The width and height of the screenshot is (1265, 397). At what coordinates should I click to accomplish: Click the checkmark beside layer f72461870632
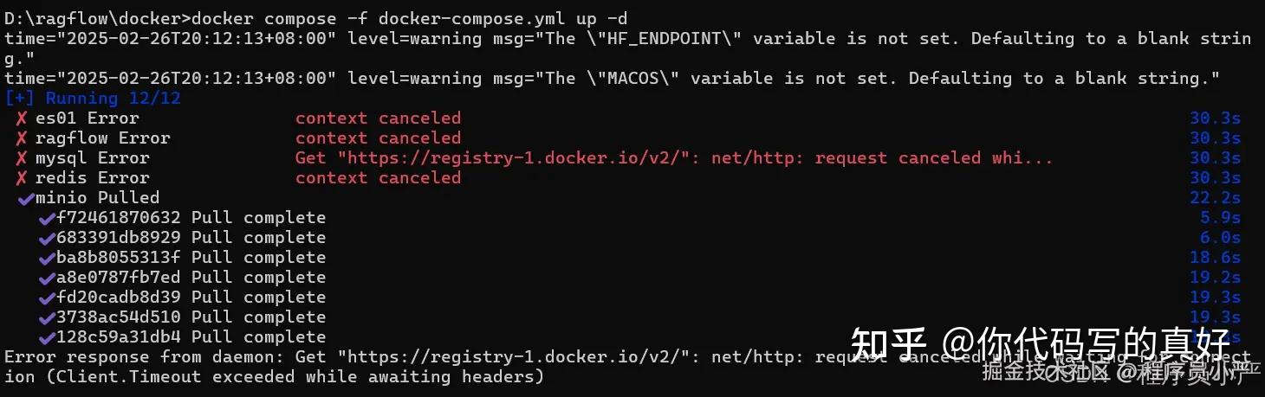point(46,218)
